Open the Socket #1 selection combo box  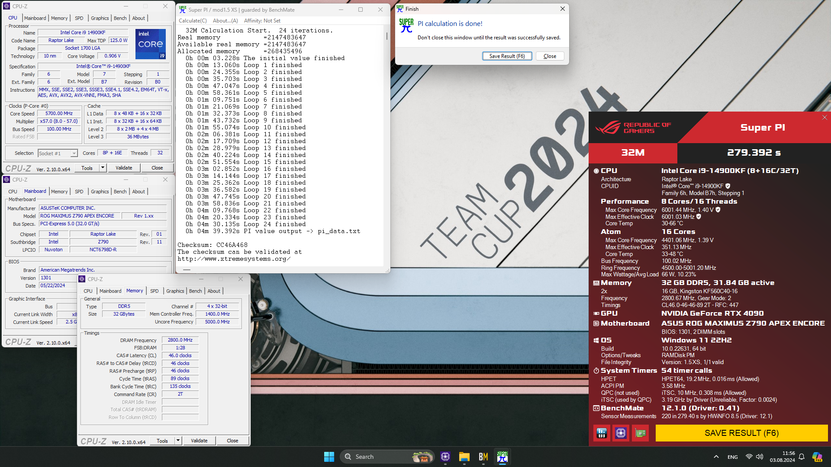pyautogui.click(x=58, y=153)
